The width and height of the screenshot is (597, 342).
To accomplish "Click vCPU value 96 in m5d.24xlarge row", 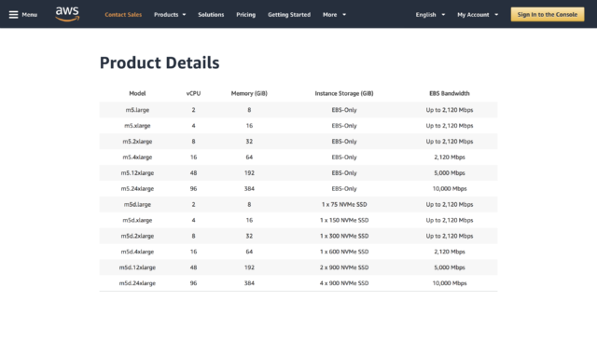I will point(193,283).
